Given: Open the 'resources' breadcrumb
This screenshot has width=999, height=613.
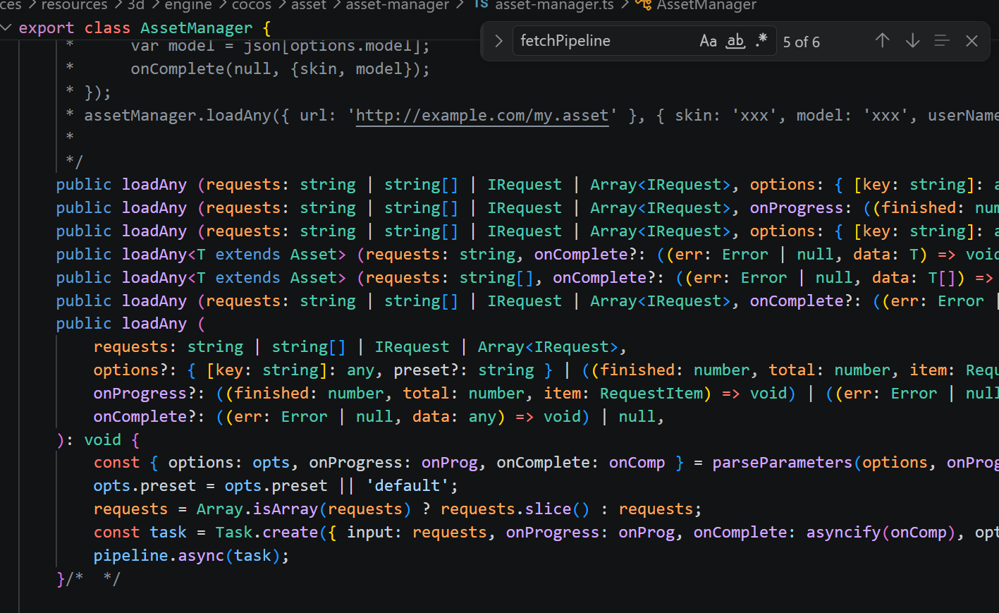Looking at the screenshot, I should 74,5.
